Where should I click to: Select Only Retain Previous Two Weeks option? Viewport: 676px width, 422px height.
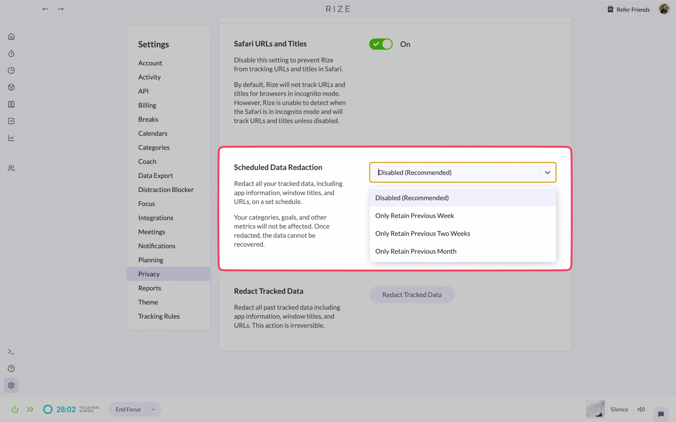click(x=463, y=233)
